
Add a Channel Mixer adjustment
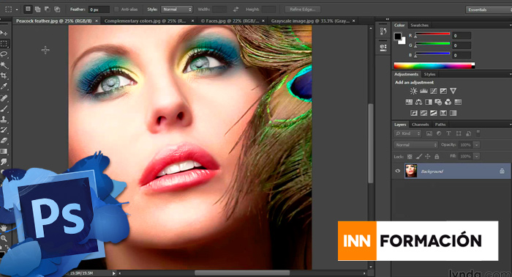tap(448, 102)
